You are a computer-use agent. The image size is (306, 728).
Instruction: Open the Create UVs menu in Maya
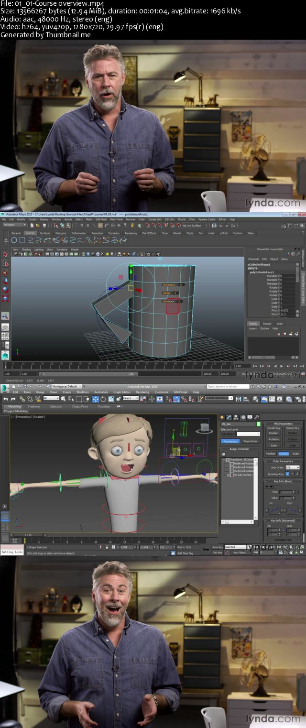point(155,219)
